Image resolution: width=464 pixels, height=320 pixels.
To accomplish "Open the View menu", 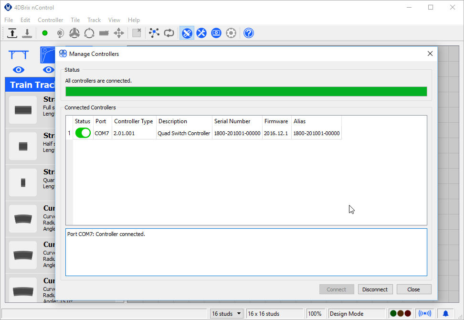I will (x=114, y=20).
